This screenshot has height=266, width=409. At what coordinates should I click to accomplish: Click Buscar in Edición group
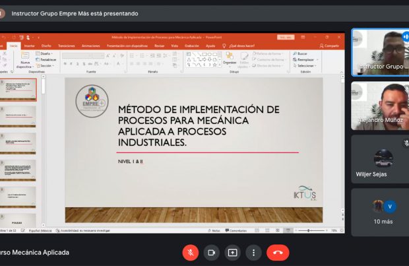pos(300,53)
